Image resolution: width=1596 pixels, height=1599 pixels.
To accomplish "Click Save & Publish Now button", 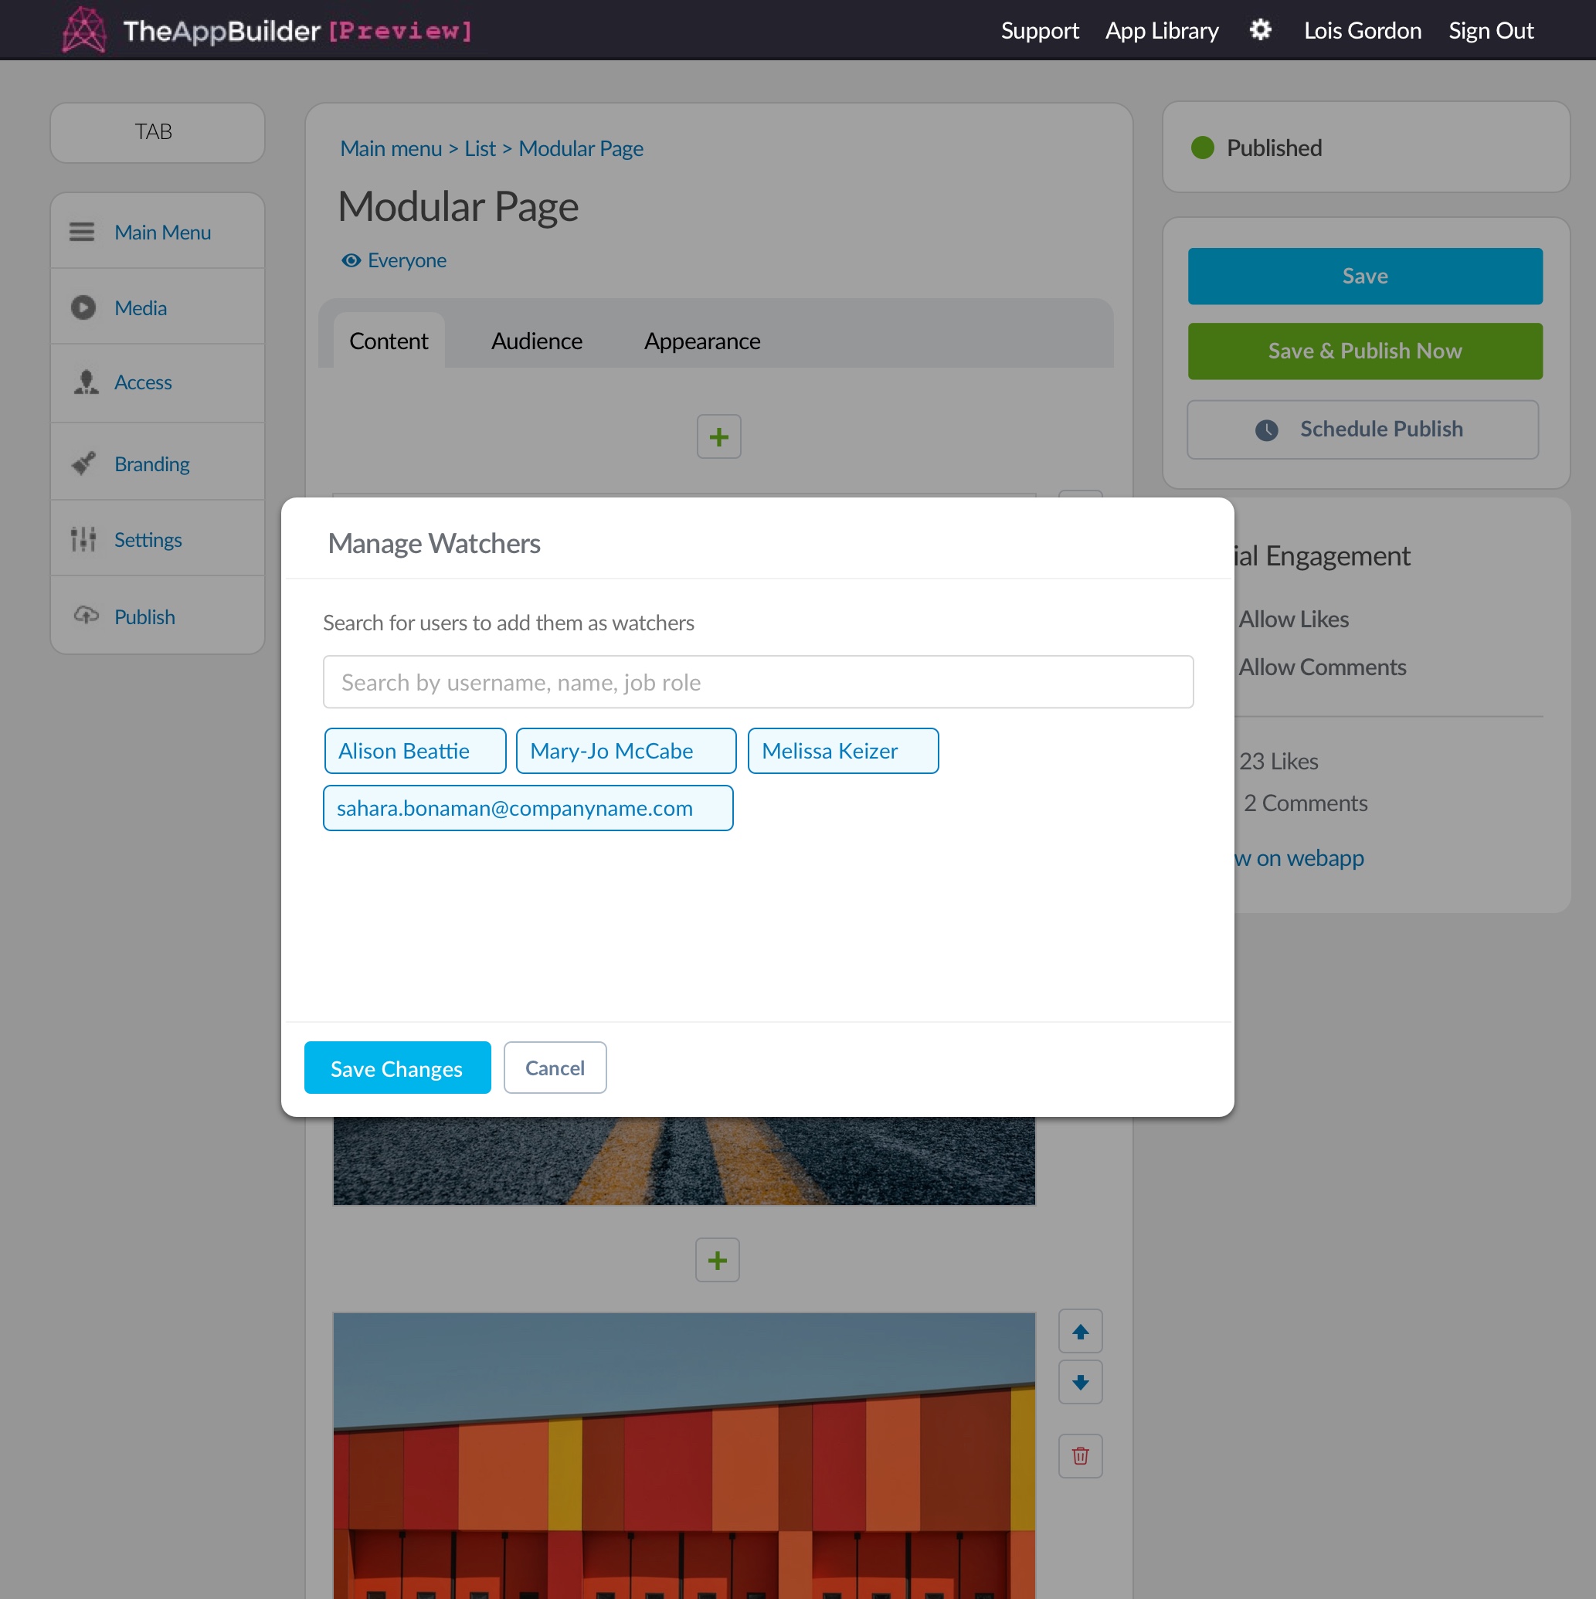I will click(1365, 351).
